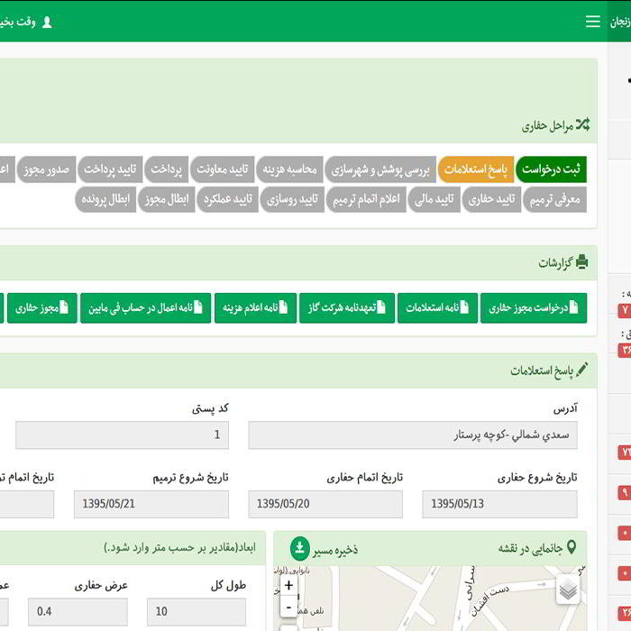The image size is (631, 631).
Task: Open the نامه استعلامات report
Action: 437,308
